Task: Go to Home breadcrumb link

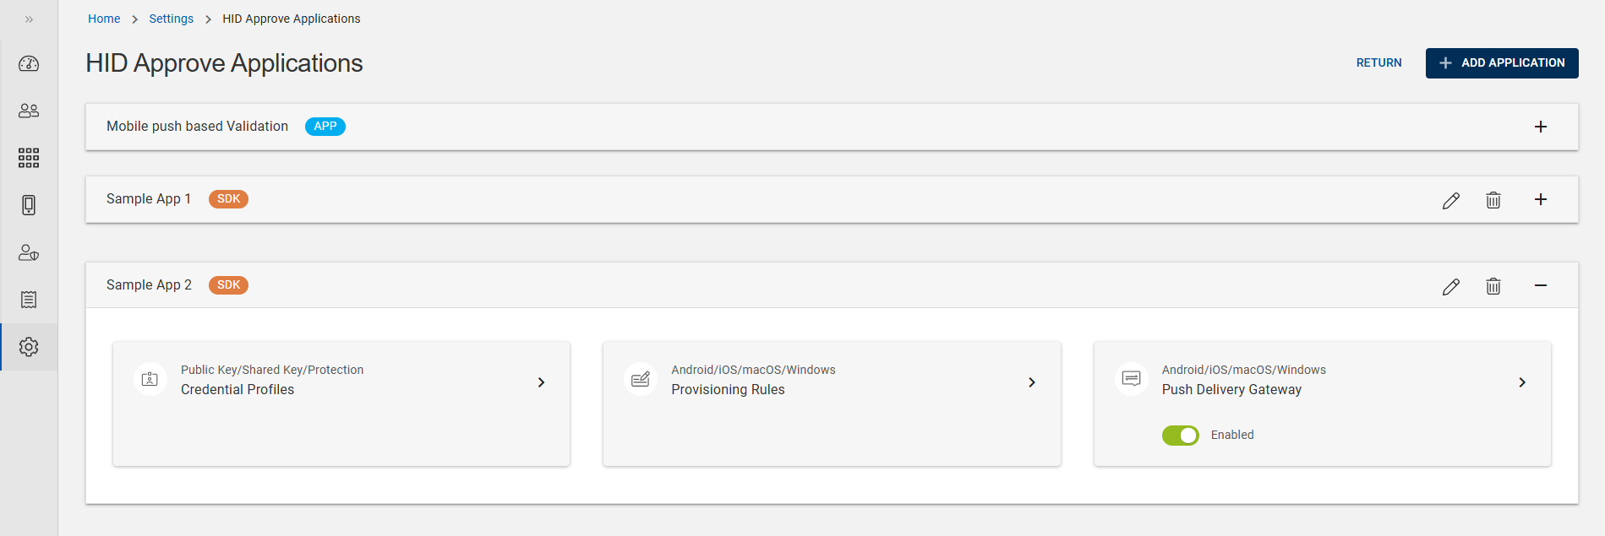Action: point(104,19)
